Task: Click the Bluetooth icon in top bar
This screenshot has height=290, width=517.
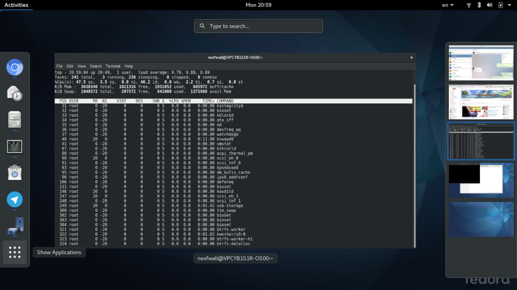Action: 479,5
